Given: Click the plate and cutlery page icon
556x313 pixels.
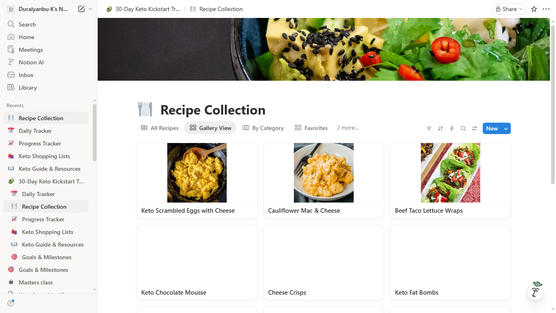Looking at the screenshot, I should pos(145,109).
